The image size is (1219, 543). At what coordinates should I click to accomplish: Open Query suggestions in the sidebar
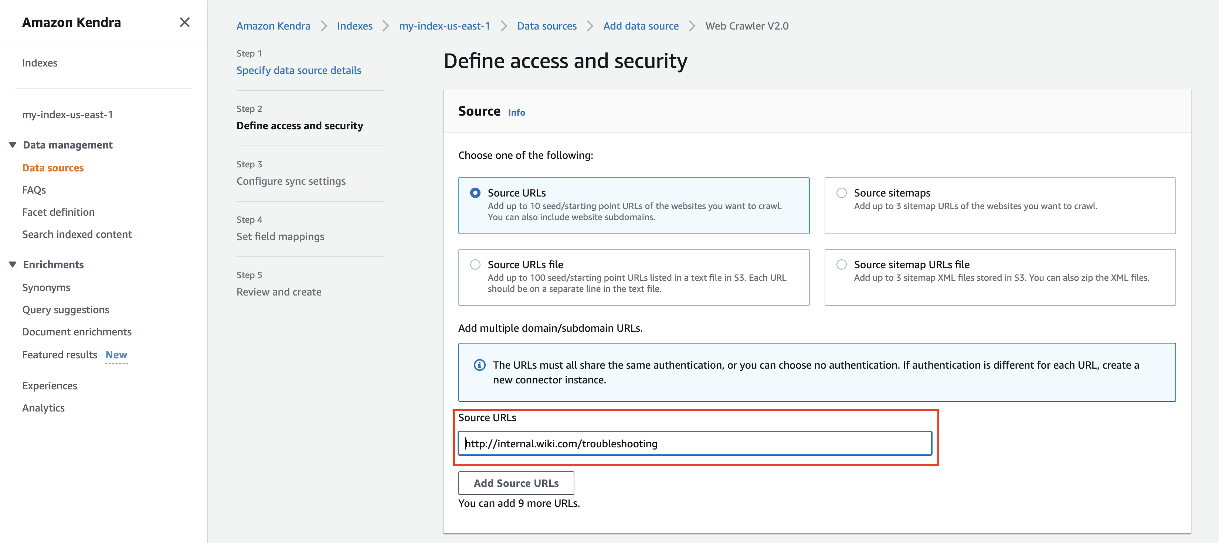pyautogui.click(x=66, y=309)
